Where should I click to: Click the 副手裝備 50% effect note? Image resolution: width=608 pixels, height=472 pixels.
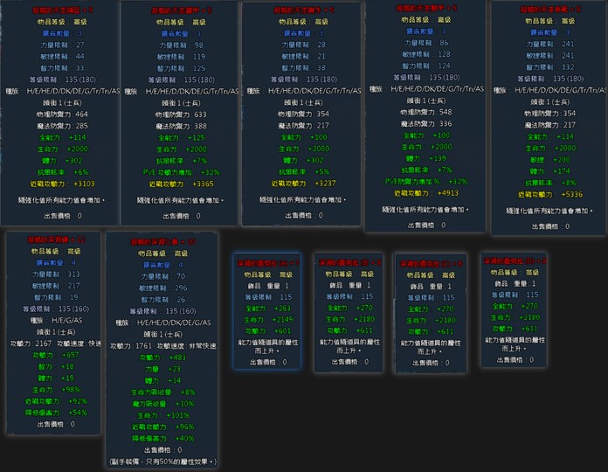162,461
